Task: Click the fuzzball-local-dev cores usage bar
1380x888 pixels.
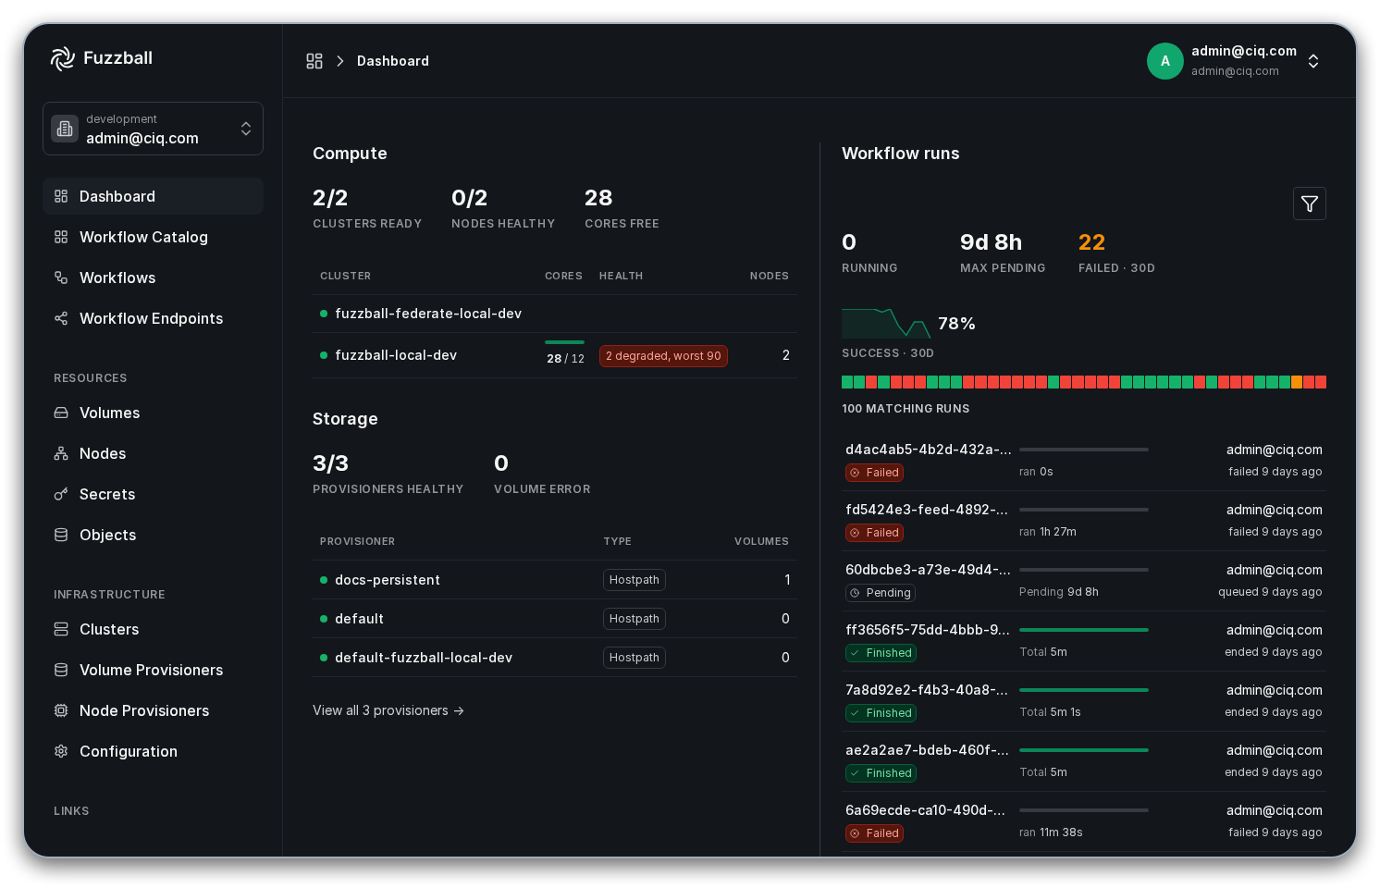Action: point(564,342)
